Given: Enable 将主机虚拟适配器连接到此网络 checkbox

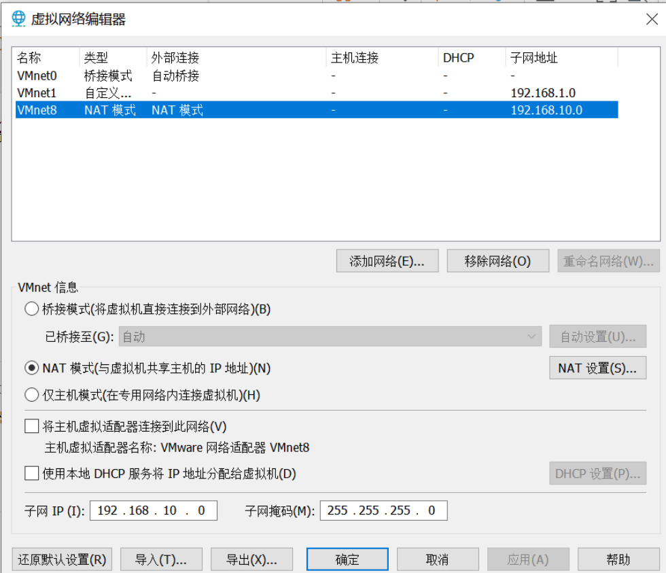Looking at the screenshot, I should (x=32, y=426).
